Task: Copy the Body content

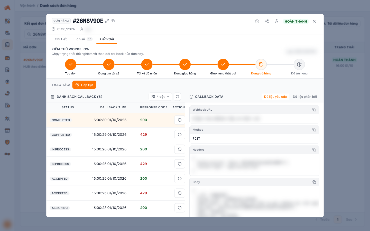Action: point(314,182)
